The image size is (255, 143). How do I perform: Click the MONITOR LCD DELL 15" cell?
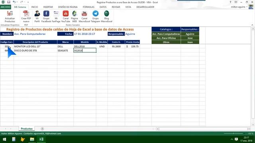coord(35,46)
